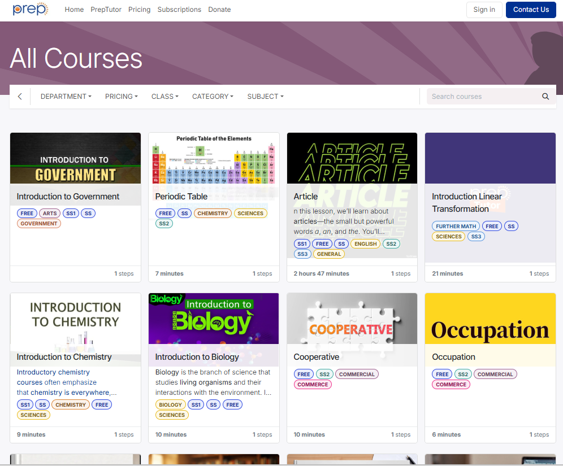Click SCIENCES tag on Periodic Table card
This screenshot has width=563, height=466.
[250, 213]
